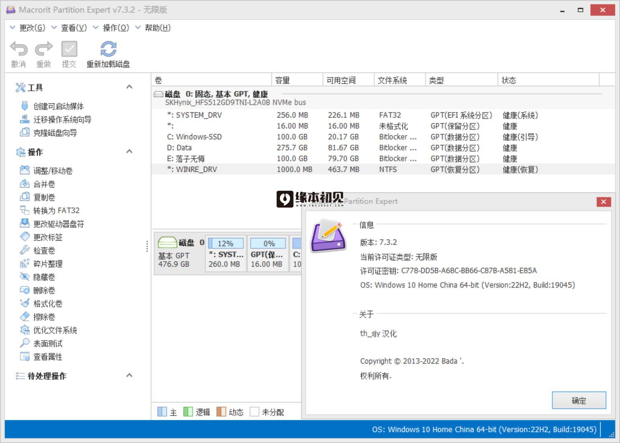Sort by 可用空间 column header
The height and width of the screenshot is (443, 620).
point(349,80)
